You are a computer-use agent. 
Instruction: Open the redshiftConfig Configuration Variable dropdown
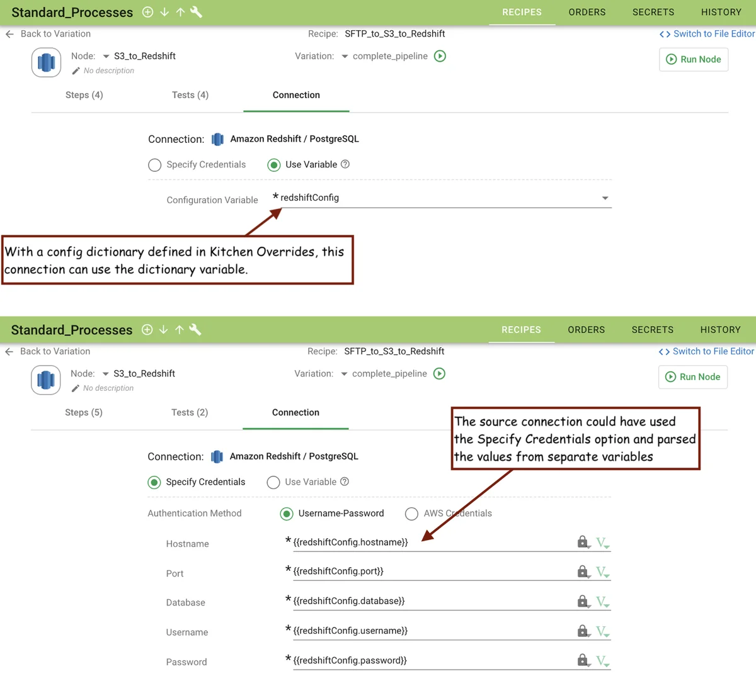click(x=605, y=198)
